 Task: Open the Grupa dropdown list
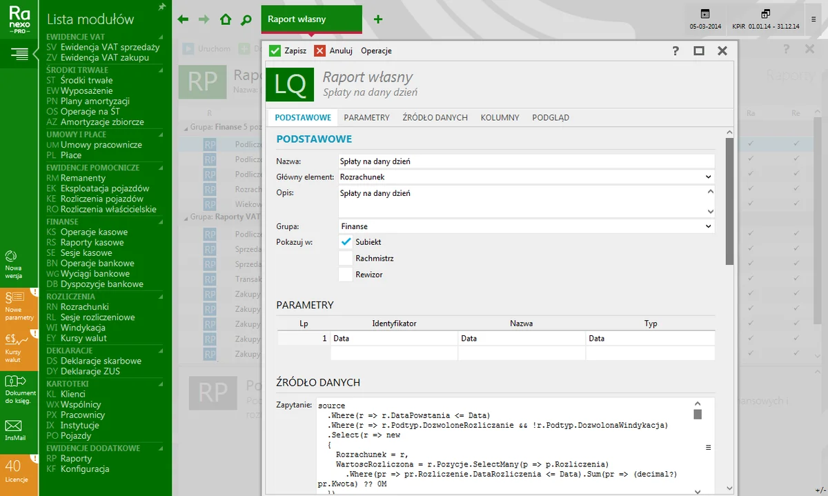[x=708, y=226]
